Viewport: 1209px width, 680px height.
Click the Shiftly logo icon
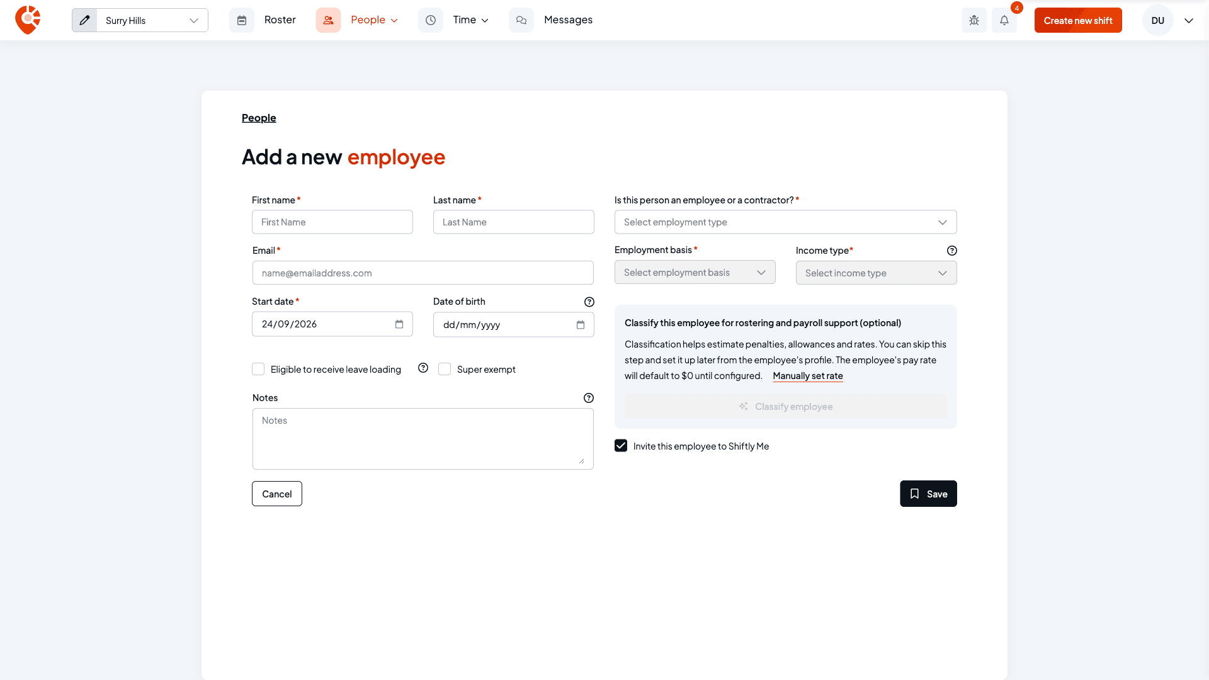[x=28, y=20]
